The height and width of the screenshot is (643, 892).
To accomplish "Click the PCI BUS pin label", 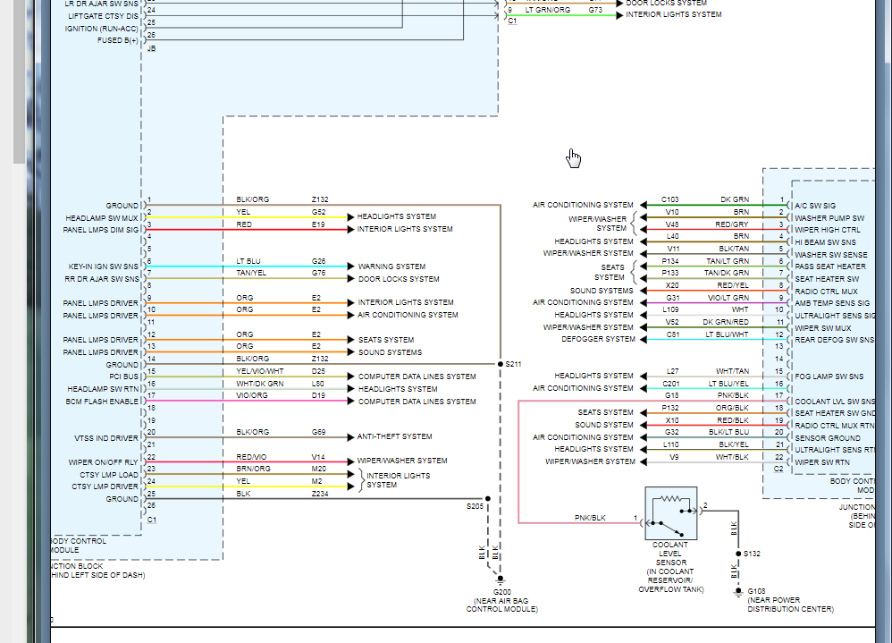I will (123, 376).
